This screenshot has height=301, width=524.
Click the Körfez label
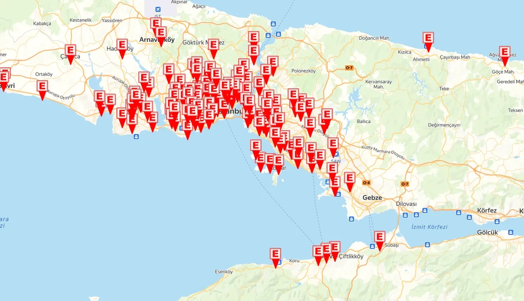pyautogui.click(x=487, y=210)
